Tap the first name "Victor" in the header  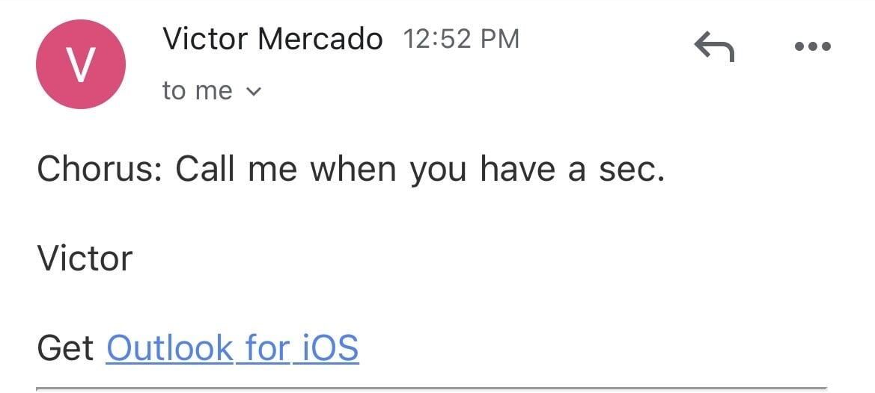[205, 39]
